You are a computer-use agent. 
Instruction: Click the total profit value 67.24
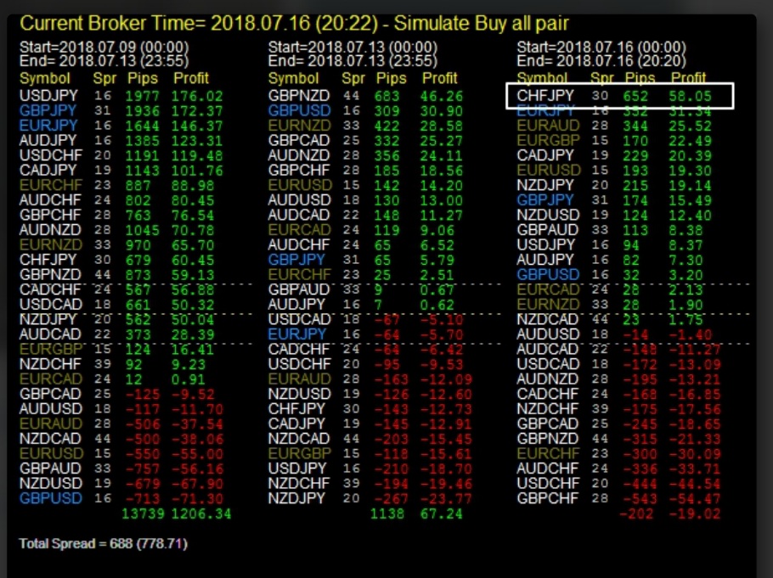(x=442, y=514)
